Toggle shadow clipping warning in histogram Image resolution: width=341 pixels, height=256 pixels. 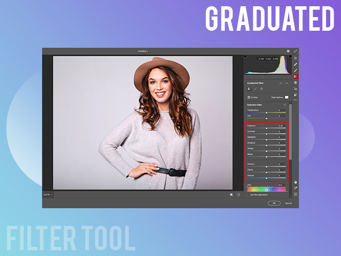coord(246,56)
